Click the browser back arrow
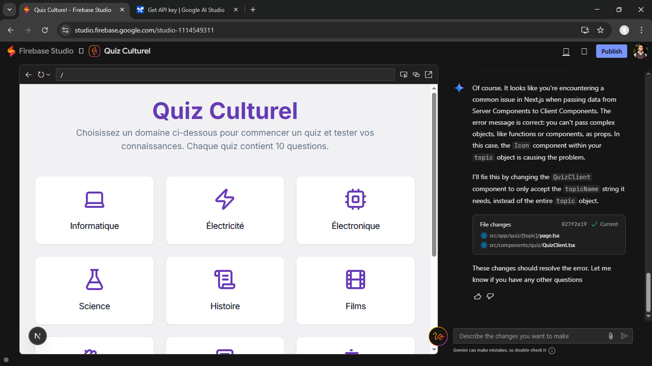 coord(11,30)
